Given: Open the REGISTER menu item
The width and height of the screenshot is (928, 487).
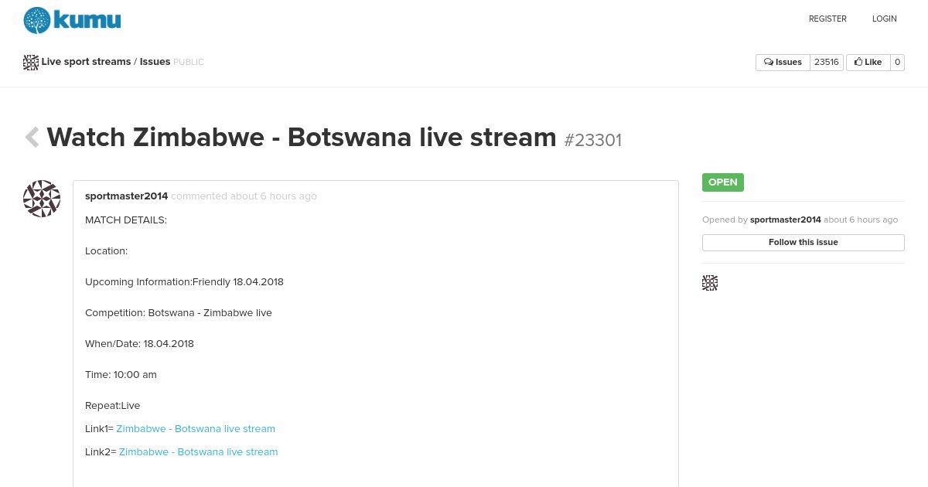Looking at the screenshot, I should click(827, 19).
